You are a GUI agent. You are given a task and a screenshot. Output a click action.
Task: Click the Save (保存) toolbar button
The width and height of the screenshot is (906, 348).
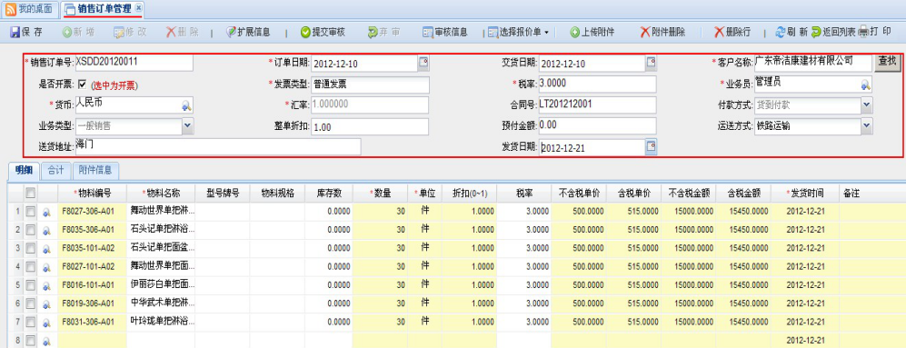pos(26,33)
